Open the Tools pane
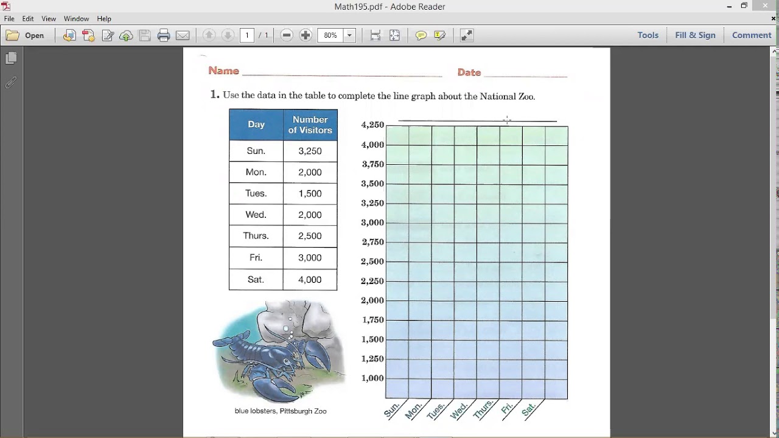The height and width of the screenshot is (438, 779). (x=648, y=35)
